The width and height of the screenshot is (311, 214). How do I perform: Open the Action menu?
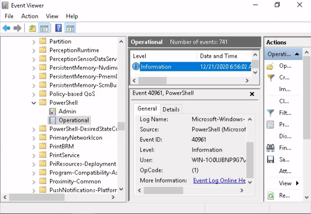click(29, 16)
